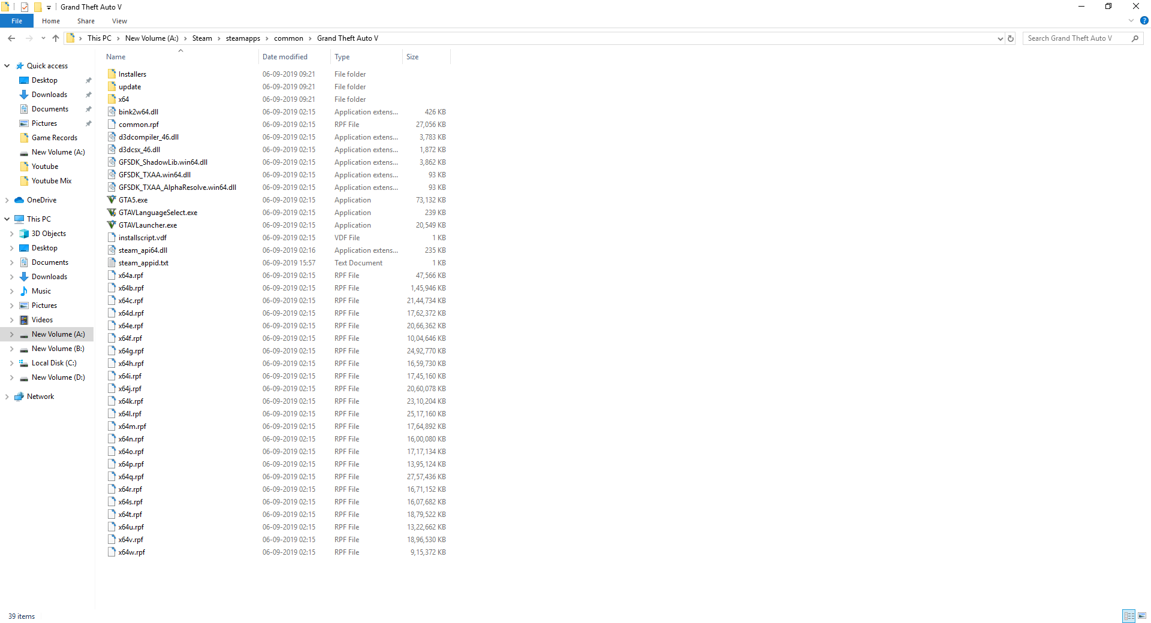Image resolution: width=1151 pixels, height=623 pixels.
Task: Click the GTAVLanguageSelect.exe icon
Action: [x=112, y=213]
